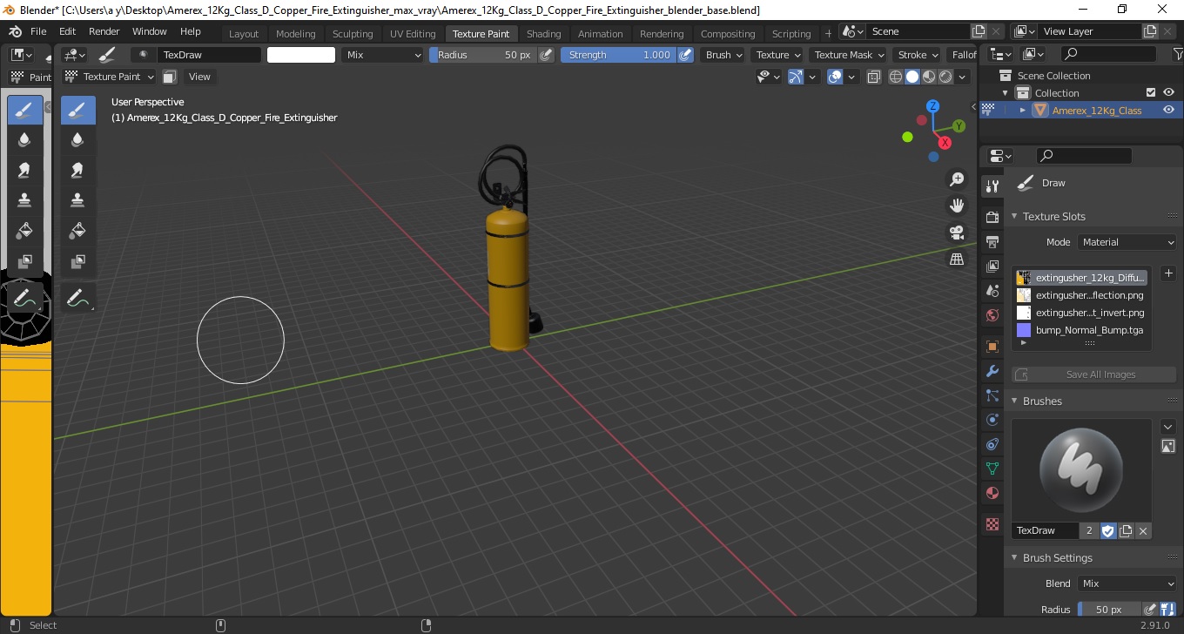The width and height of the screenshot is (1184, 634).
Task: Open the Object Data properties tab
Action: [x=992, y=469]
